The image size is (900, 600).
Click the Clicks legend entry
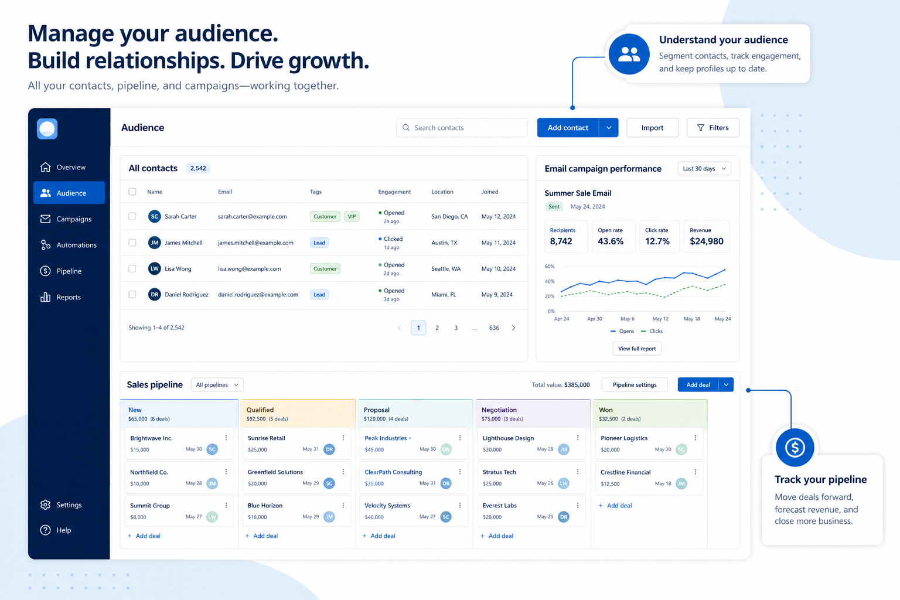[x=652, y=331]
